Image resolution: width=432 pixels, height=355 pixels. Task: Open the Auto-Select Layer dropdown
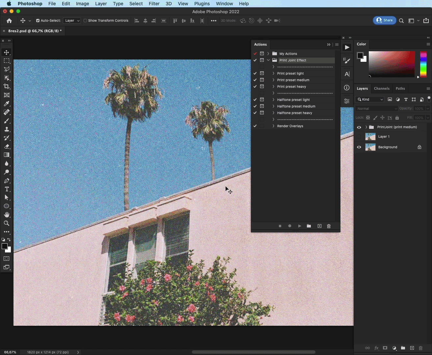click(x=72, y=20)
